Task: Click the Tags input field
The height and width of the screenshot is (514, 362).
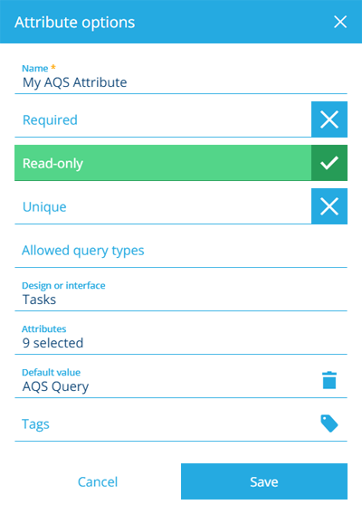Action: [x=164, y=424]
